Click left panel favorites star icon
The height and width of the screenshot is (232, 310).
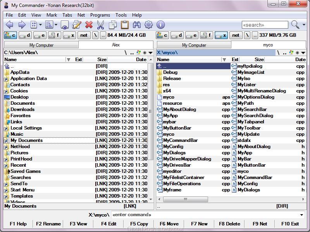click(145, 53)
